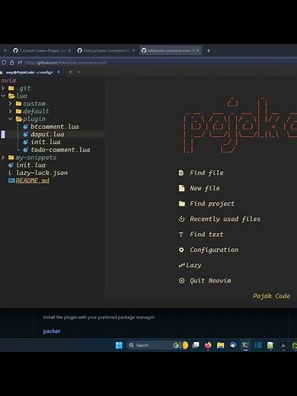Click the JSON icon beside lazy-lock.json
Screen dimensions: 297x396
(x=10, y=173)
